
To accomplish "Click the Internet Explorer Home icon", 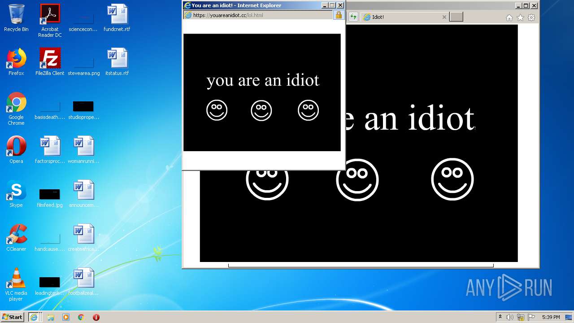I will (509, 17).
